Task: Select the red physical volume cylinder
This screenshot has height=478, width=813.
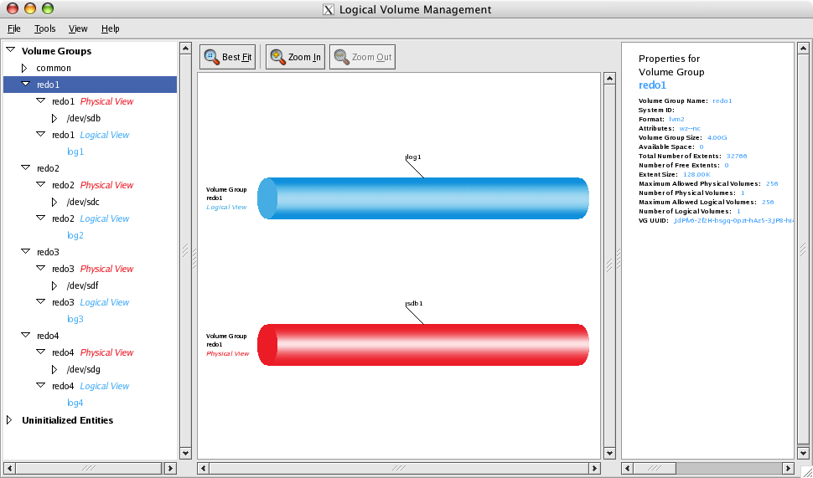Action: [x=423, y=345]
